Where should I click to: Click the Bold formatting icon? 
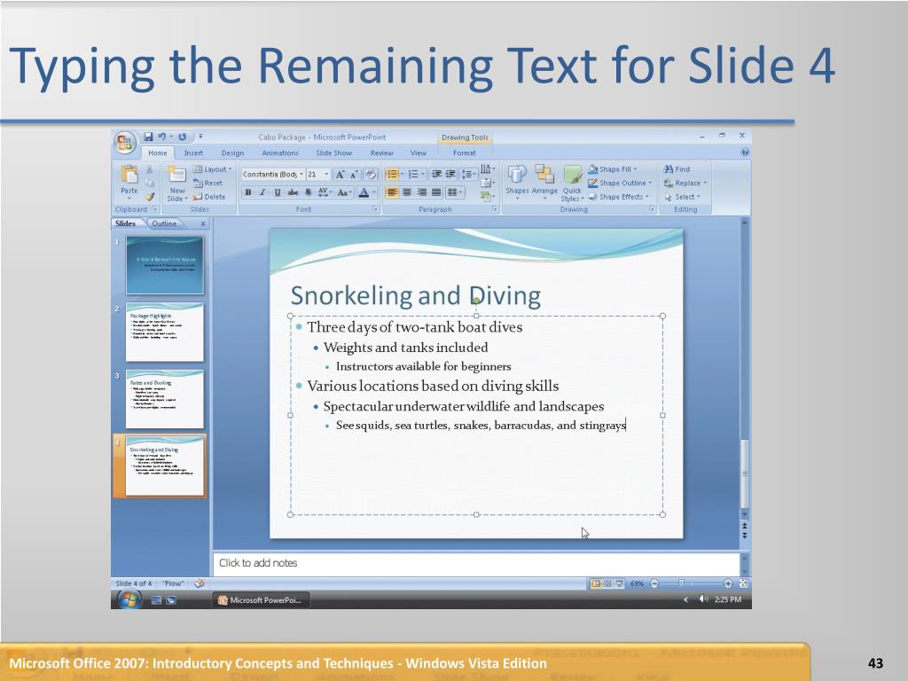coord(248,192)
